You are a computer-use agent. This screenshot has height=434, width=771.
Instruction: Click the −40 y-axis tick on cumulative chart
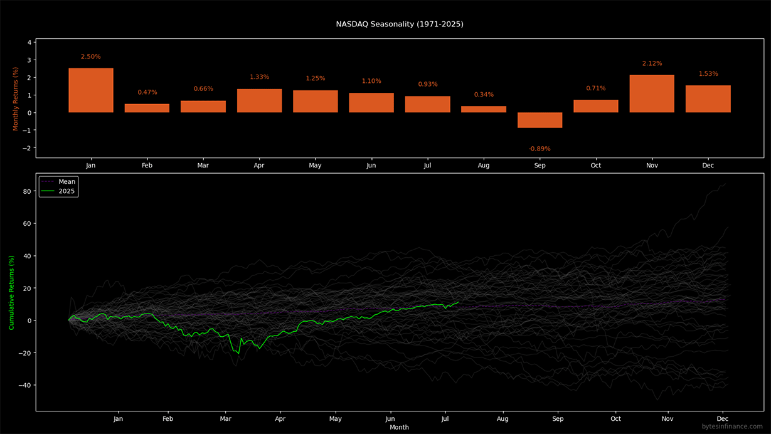click(x=26, y=385)
